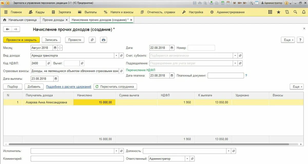Close the Начисление прочих доходов tab
308x164 pixels.
point(131,20)
